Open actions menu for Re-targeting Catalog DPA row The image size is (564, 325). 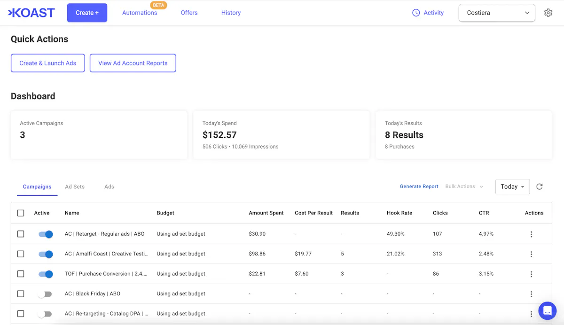click(x=531, y=314)
